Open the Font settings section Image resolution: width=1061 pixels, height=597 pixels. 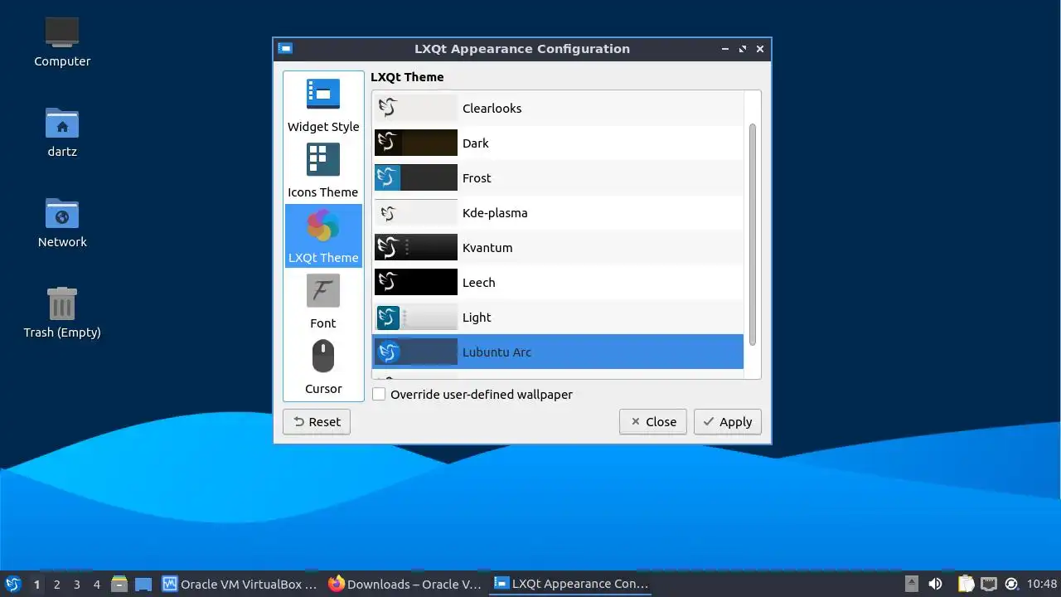point(323,302)
